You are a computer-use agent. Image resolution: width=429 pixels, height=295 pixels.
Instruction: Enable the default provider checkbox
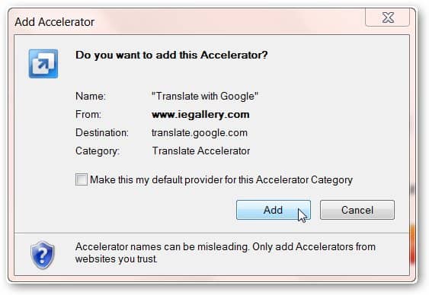[82, 179]
